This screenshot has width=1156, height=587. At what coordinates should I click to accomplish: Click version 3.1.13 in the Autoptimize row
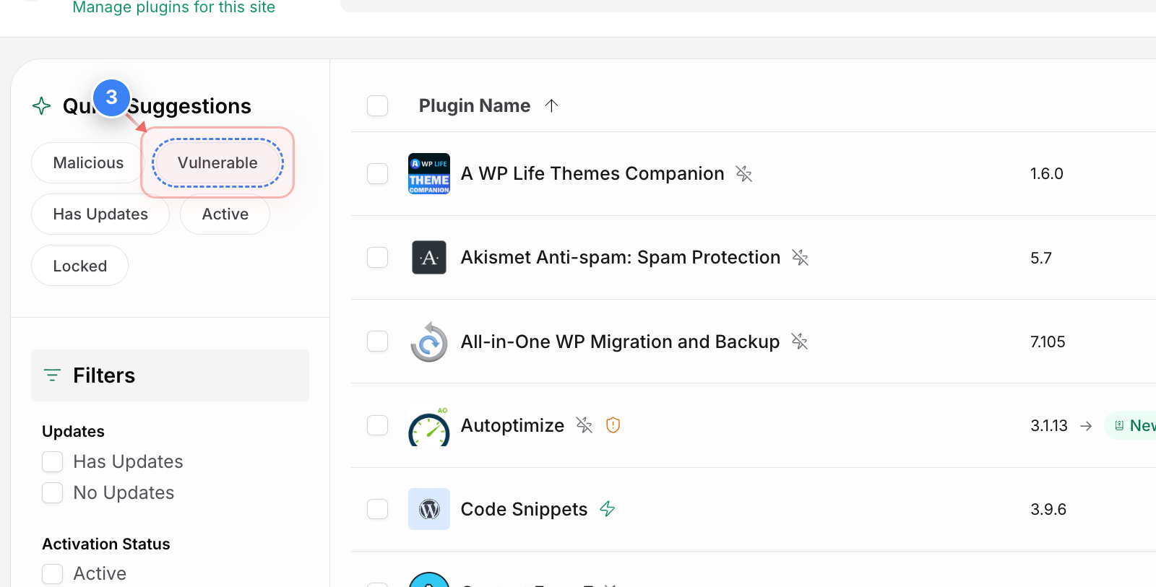pyautogui.click(x=1049, y=426)
